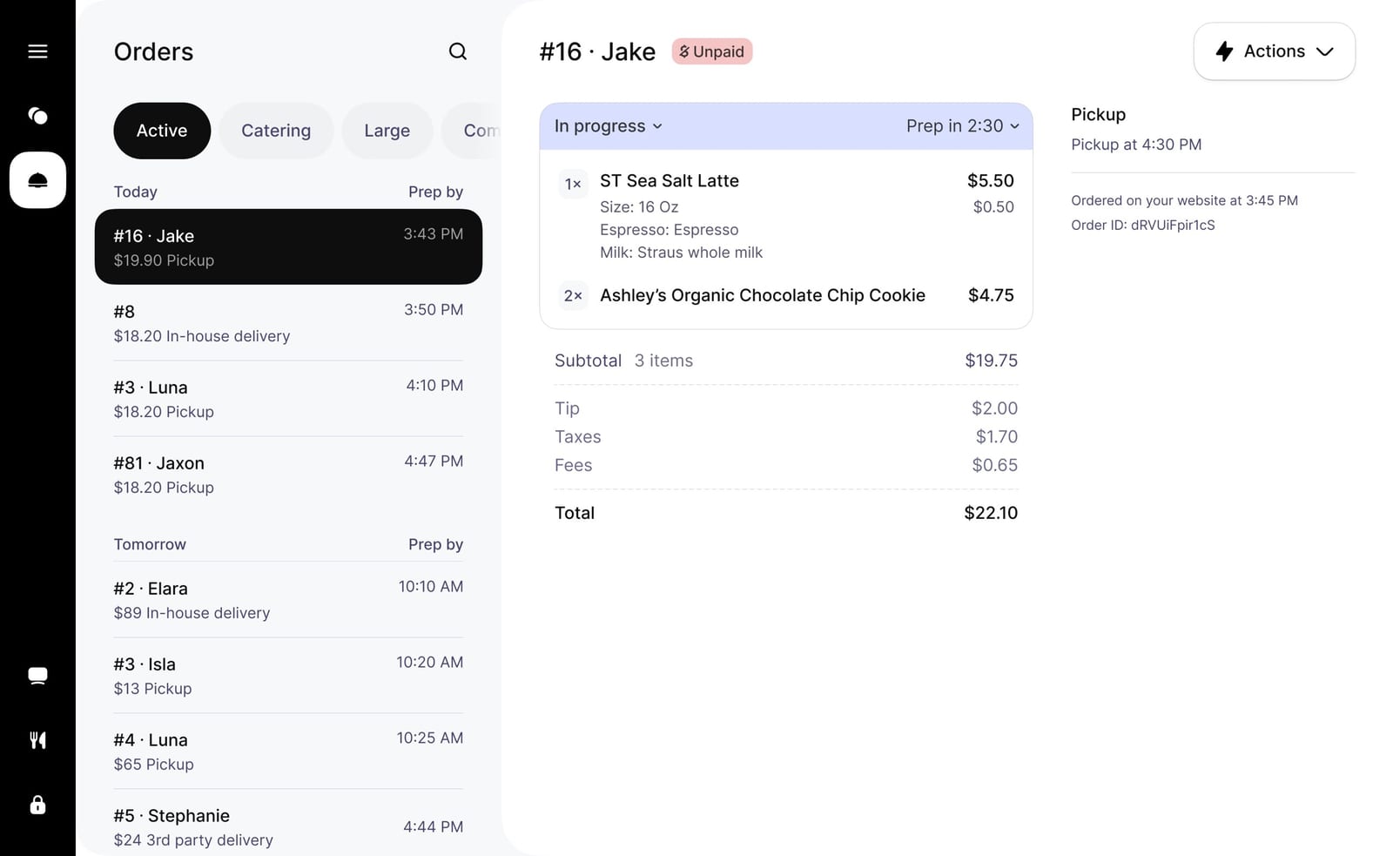Screen dimensions: 1393x856
Task: Open the Prep in 2:30 dropdown
Action: [x=962, y=126]
